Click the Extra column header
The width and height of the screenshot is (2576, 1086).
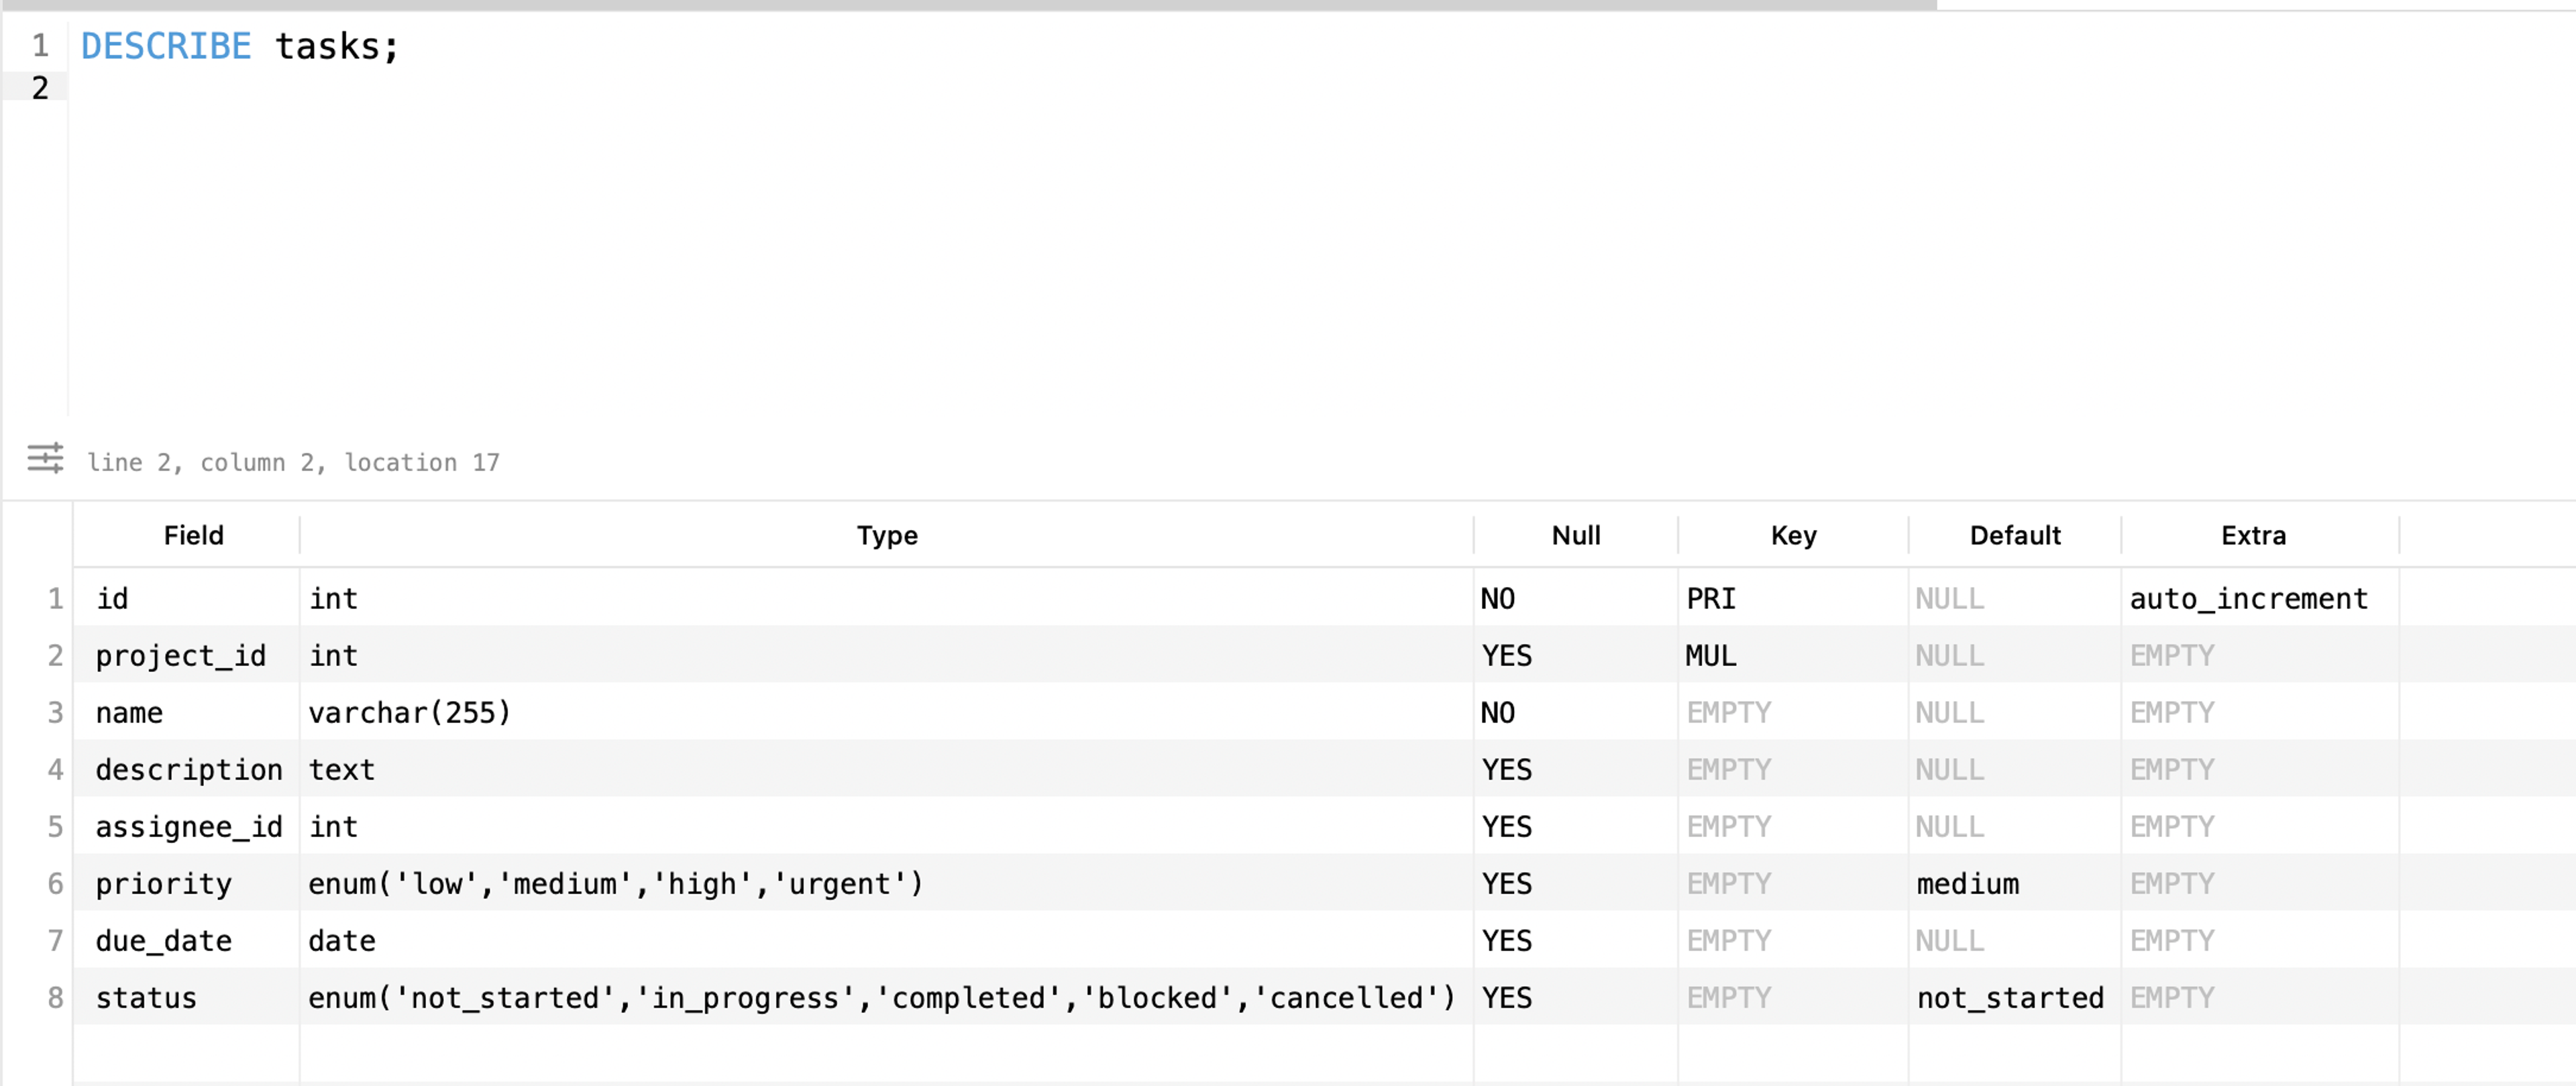tap(2253, 535)
